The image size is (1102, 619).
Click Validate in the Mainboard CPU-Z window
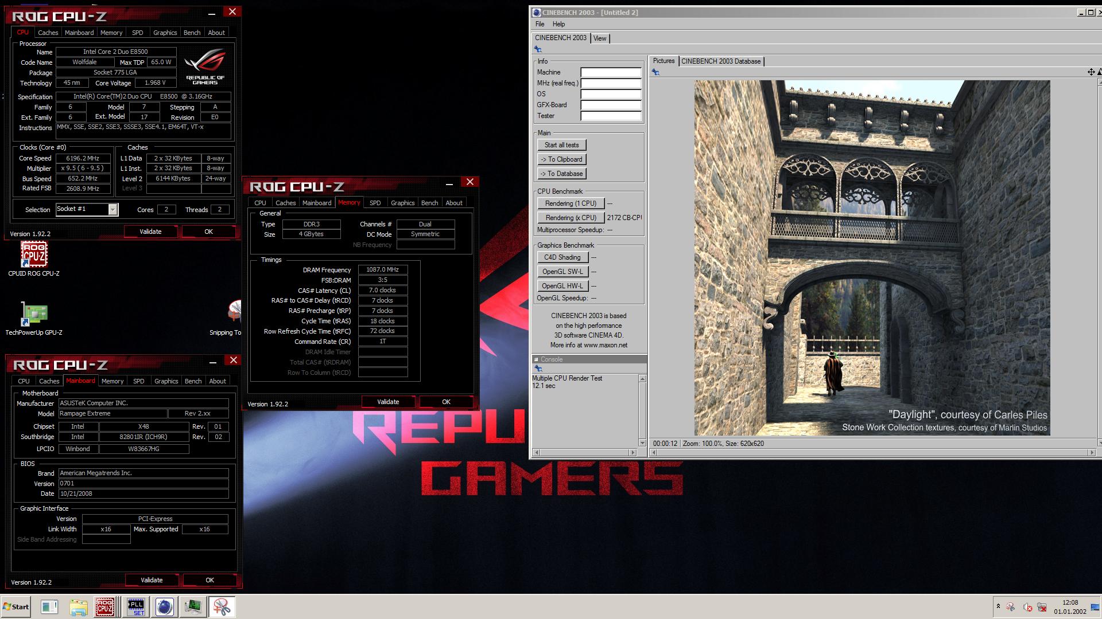point(152,580)
